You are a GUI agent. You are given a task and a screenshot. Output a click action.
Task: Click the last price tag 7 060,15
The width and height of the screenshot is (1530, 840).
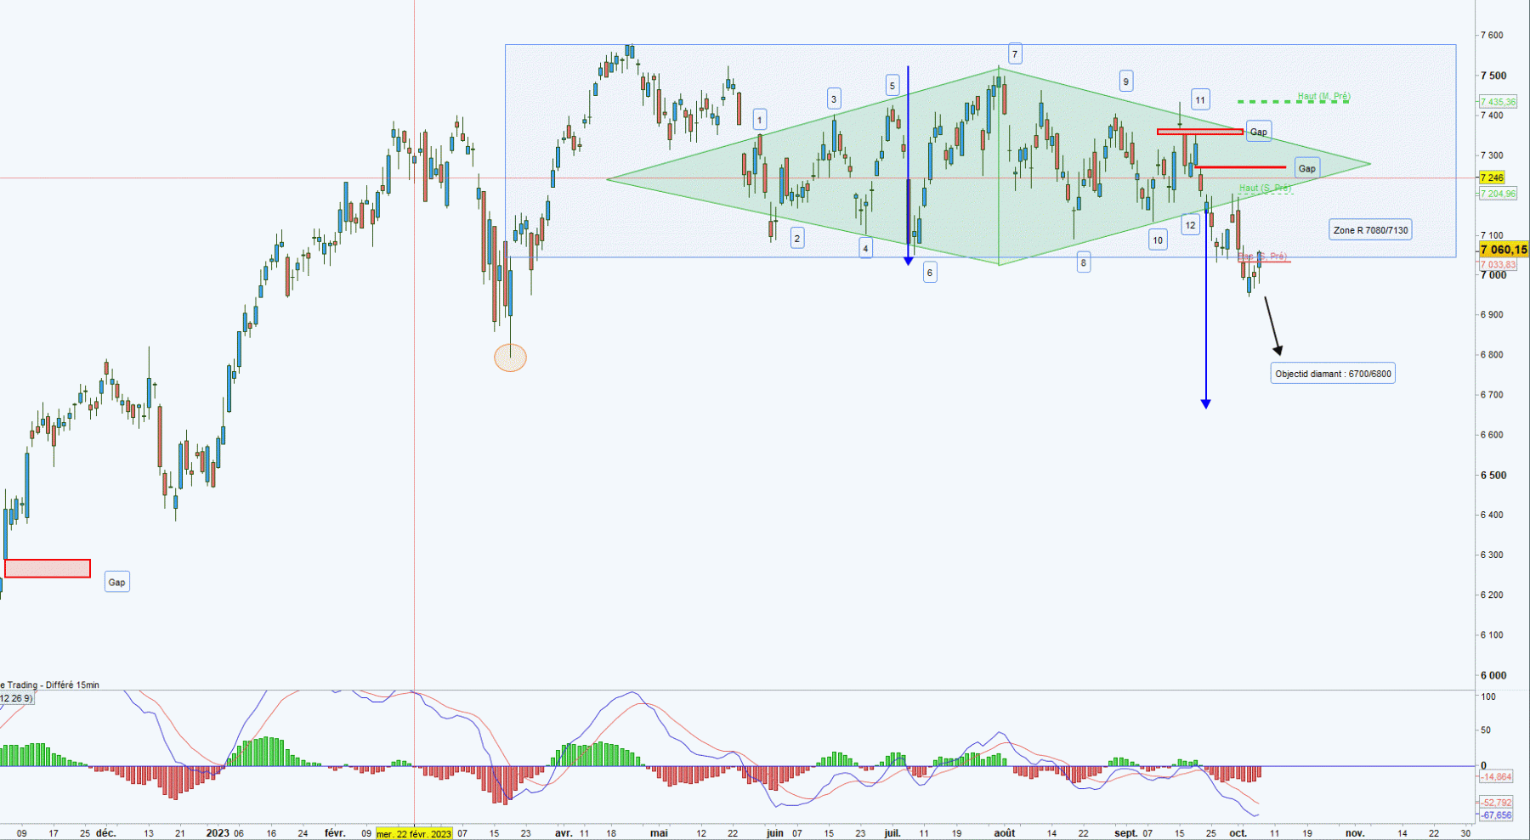pyautogui.click(x=1504, y=250)
